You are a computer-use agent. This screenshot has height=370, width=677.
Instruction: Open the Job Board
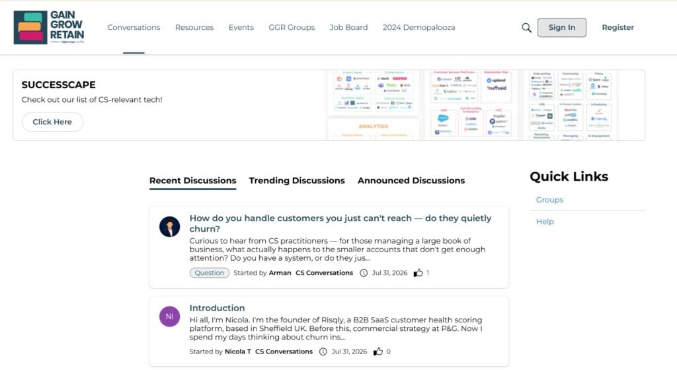click(x=348, y=27)
